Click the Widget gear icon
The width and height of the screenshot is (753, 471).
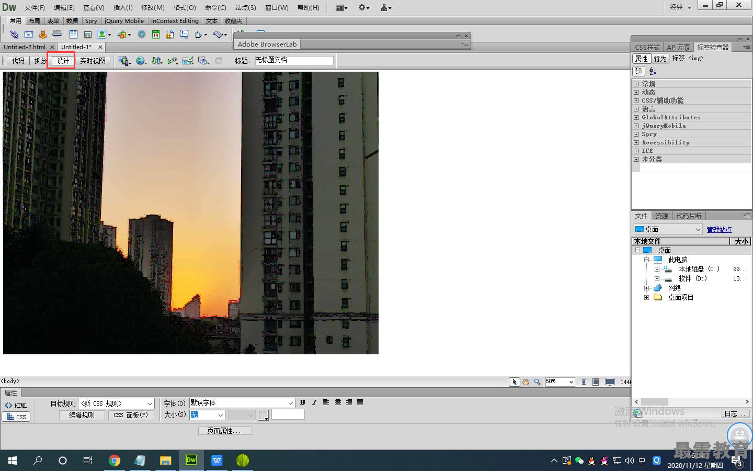142,35
